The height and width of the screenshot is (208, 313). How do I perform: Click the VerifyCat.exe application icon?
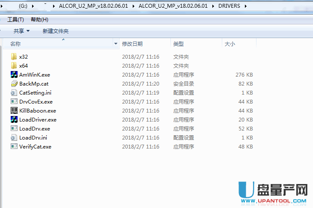coord(14,146)
